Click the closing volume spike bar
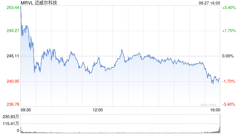241x135 pixels. point(220,124)
